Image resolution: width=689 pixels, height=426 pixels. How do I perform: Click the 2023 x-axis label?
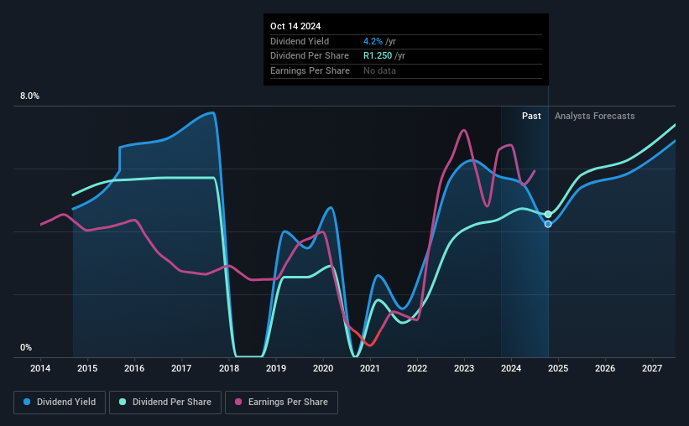464,368
